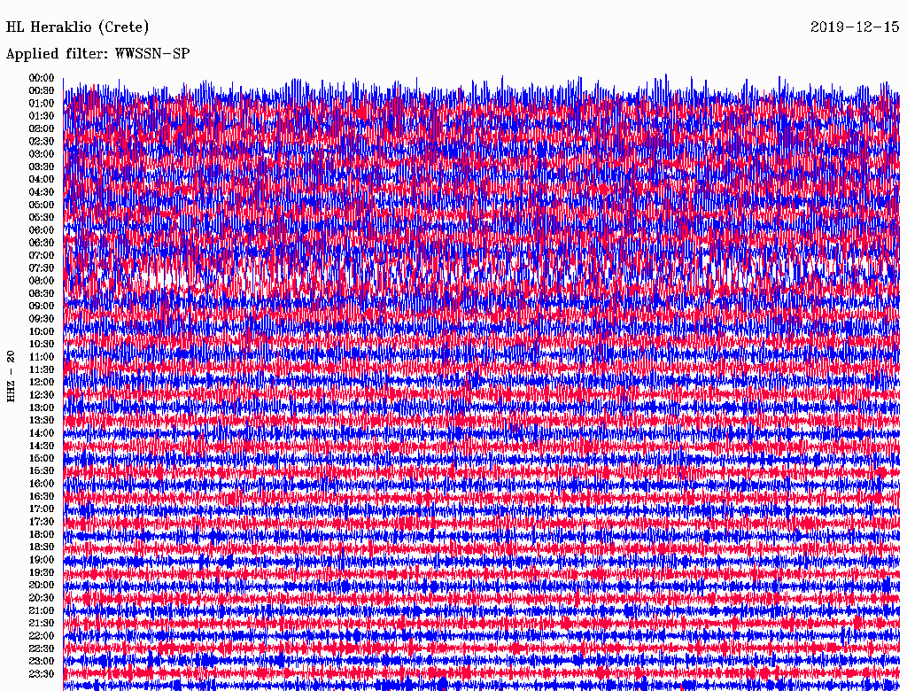The width and height of the screenshot is (907, 691).
Task: Click the HL Heraklio (Crete) station title
Action: click(x=78, y=27)
